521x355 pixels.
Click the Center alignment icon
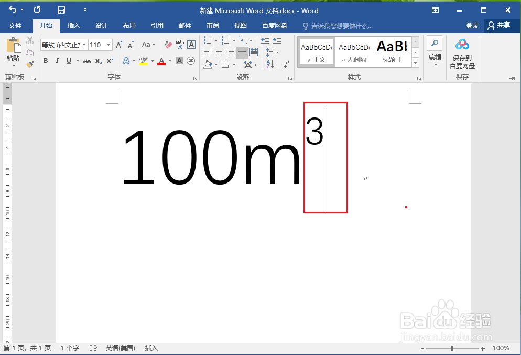(219, 52)
